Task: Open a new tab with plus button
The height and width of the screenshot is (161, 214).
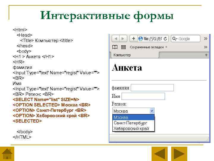Action: click(x=206, y=55)
